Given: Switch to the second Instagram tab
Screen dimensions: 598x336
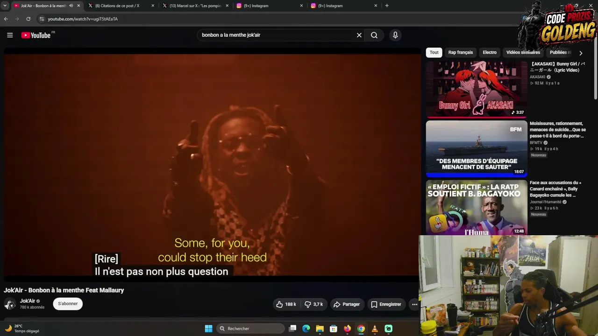Looking at the screenshot, I should pyautogui.click(x=344, y=6).
